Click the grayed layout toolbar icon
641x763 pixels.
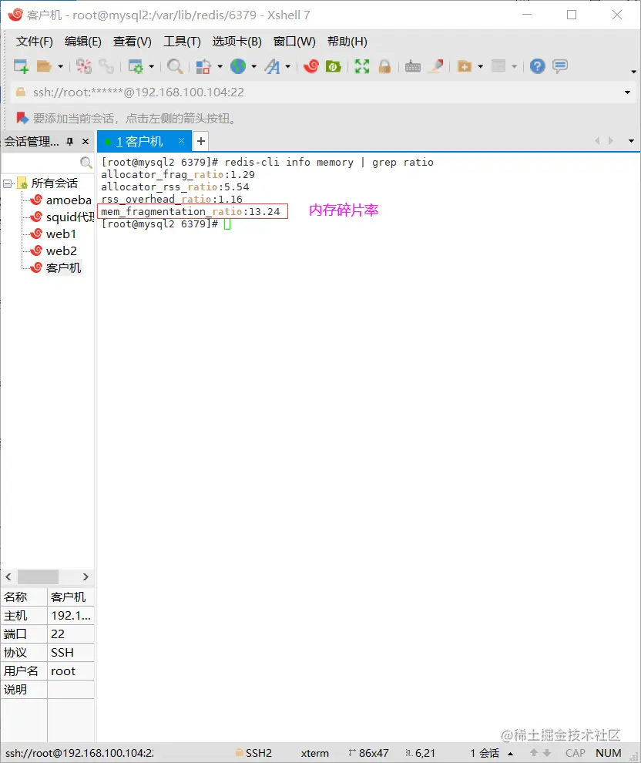click(498, 66)
